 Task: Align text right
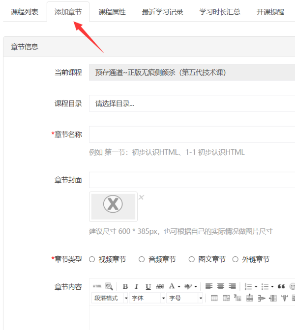[x=232, y=286]
